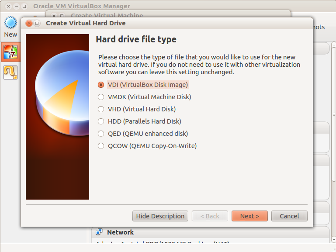Choose VMDK (Virtual Machine Disk) format
This screenshot has width=336, height=252.
coord(144,97)
